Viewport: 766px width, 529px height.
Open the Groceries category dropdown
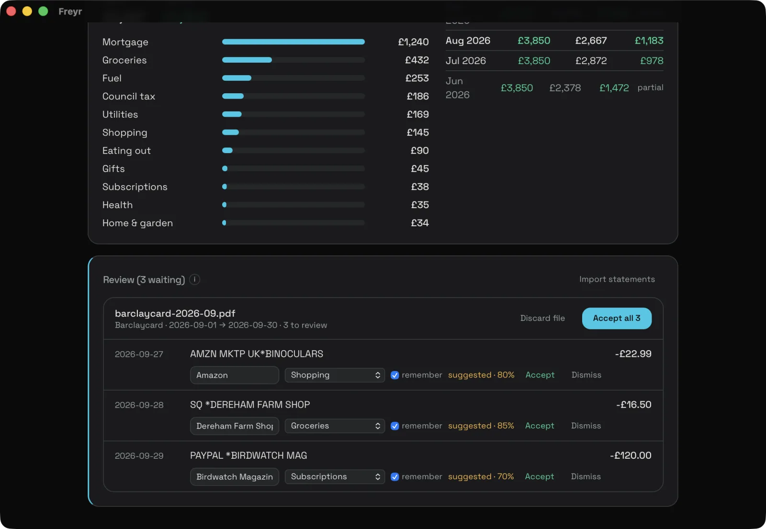point(335,426)
